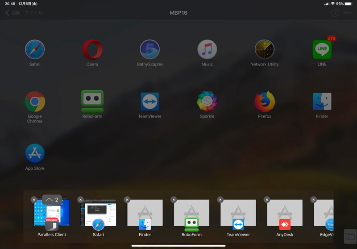
Task: Expand the Parallels Client 2 windows group
Action: [52, 200]
